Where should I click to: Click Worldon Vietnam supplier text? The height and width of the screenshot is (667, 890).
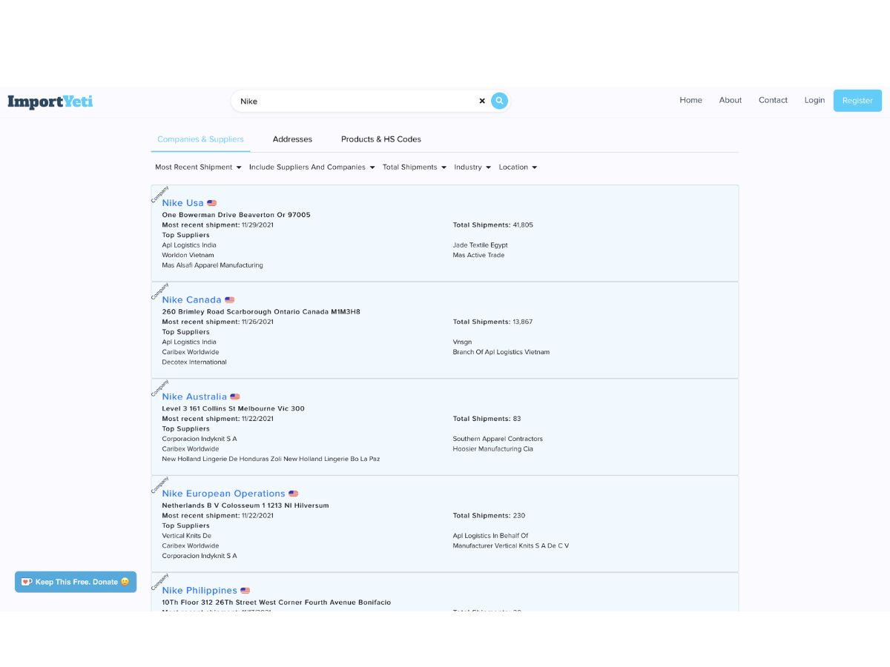[x=188, y=255]
